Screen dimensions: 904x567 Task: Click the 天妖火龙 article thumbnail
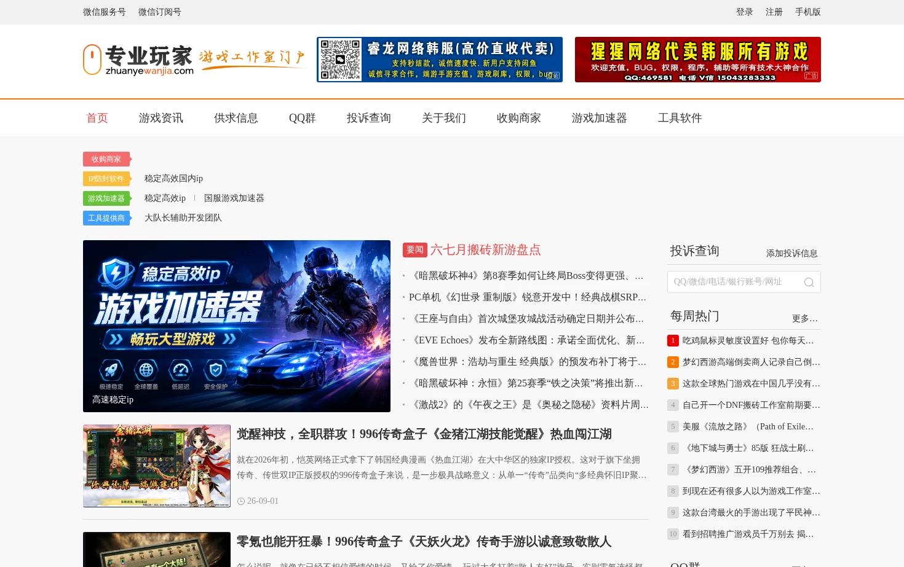[x=157, y=549]
